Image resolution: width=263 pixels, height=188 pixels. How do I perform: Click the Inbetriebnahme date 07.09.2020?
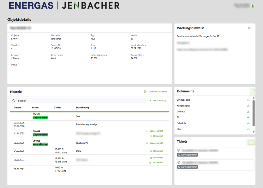pyautogui.click(x=136, y=48)
